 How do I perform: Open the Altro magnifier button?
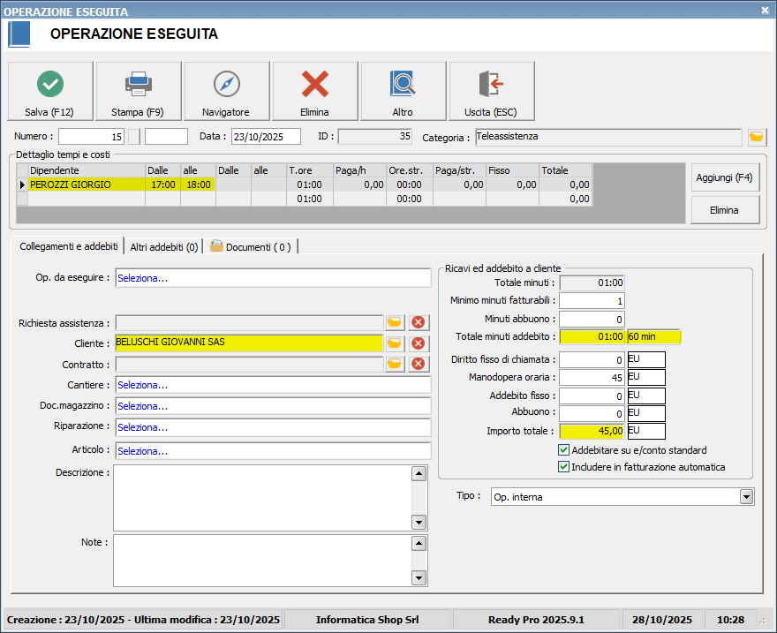coord(404,91)
